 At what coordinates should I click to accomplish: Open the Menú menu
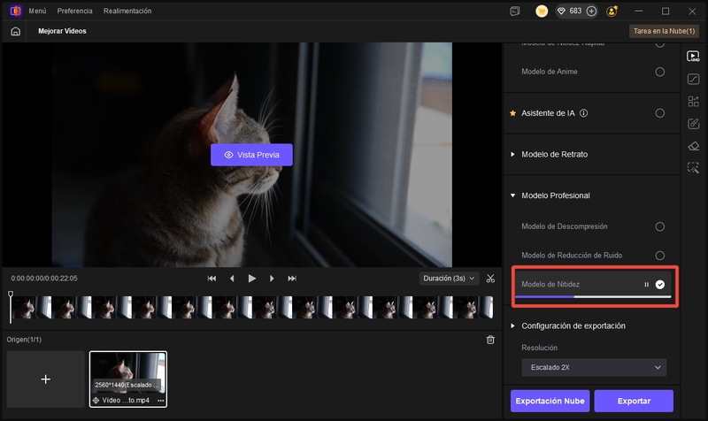pos(38,11)
